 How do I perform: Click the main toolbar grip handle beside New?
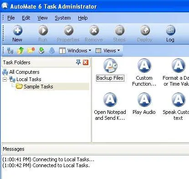click(x=3, y=34)
